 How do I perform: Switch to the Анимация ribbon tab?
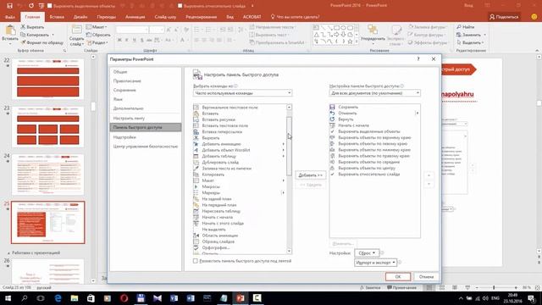(135, 17)
